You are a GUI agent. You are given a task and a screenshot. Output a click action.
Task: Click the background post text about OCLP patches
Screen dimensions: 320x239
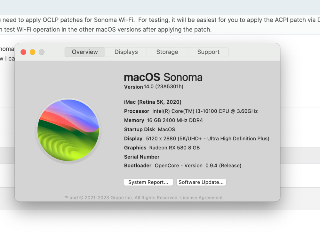pos(160,20)
